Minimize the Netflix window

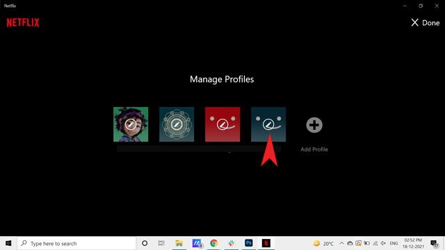(405, 6)
